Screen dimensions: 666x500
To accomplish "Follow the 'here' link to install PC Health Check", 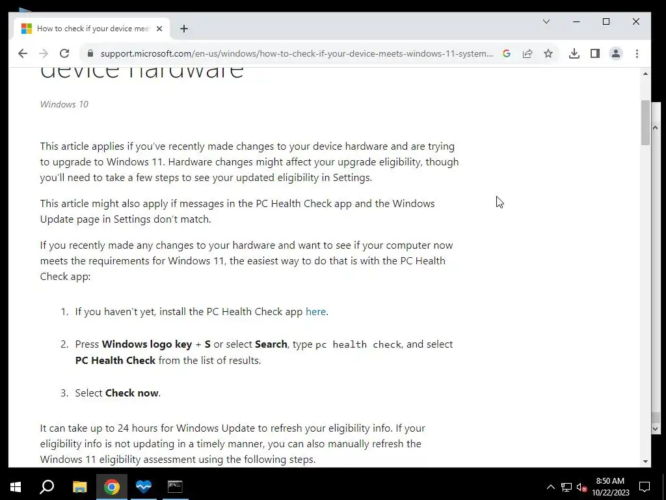I will coord(315,312).
